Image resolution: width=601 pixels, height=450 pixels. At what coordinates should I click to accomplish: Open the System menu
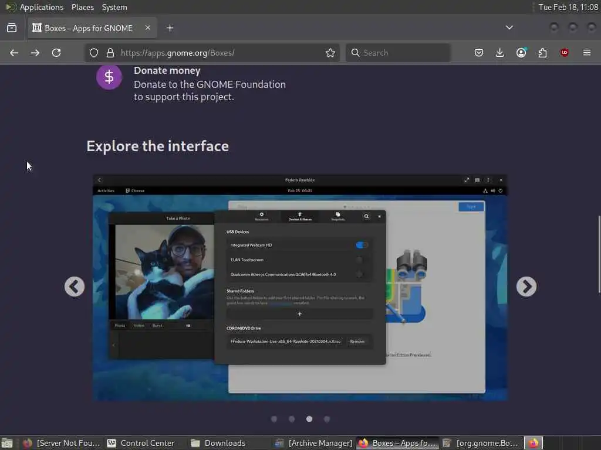coord(114,7)
